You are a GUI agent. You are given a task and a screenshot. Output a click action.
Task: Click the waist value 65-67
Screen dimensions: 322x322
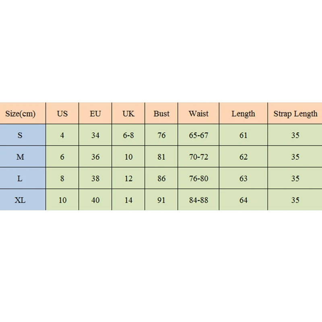[x=199, y=135]
